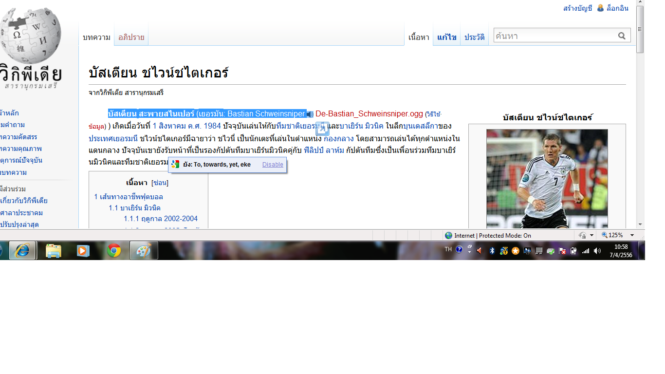
Task: Click the scroll down arrow of the page
Action: point(640,224)
